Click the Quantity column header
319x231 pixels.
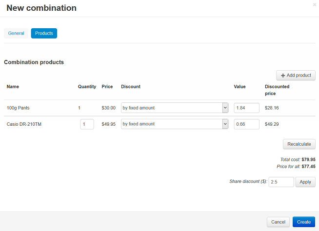tap(87, 87)
